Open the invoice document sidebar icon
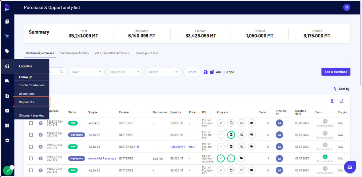362x177 pixels. pos(7,96)
